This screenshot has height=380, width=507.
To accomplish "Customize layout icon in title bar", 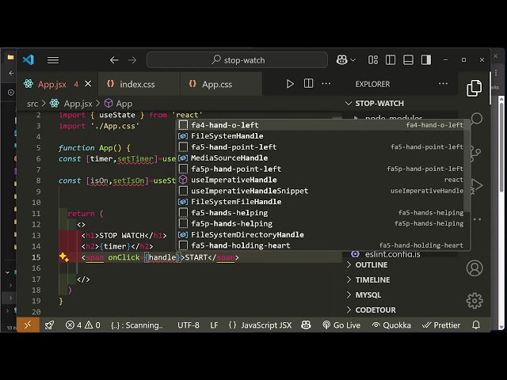I will 373,60.
